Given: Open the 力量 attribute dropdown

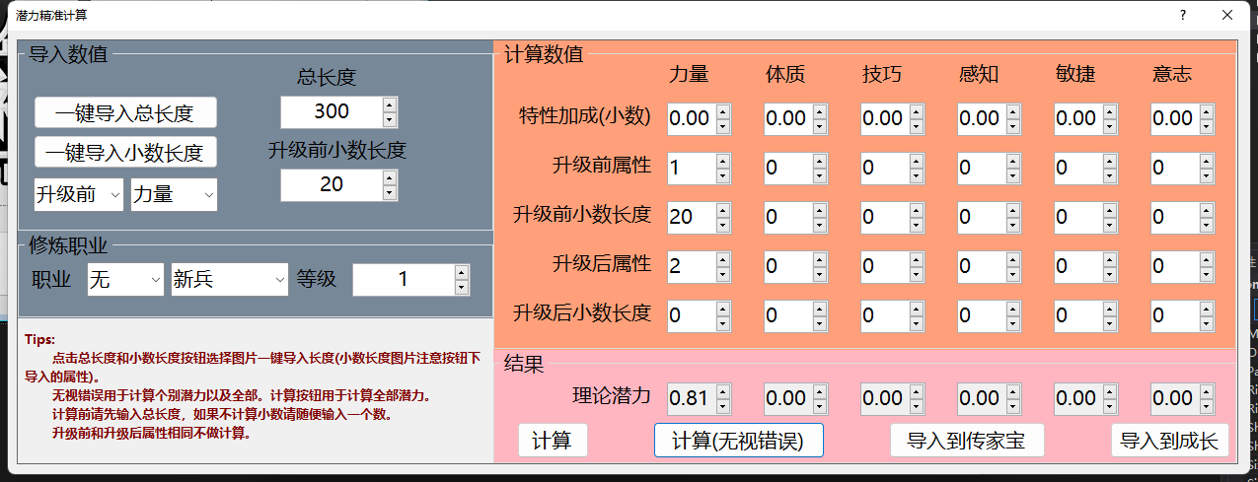Looking at the screenshot, I should tap(175, 195).
